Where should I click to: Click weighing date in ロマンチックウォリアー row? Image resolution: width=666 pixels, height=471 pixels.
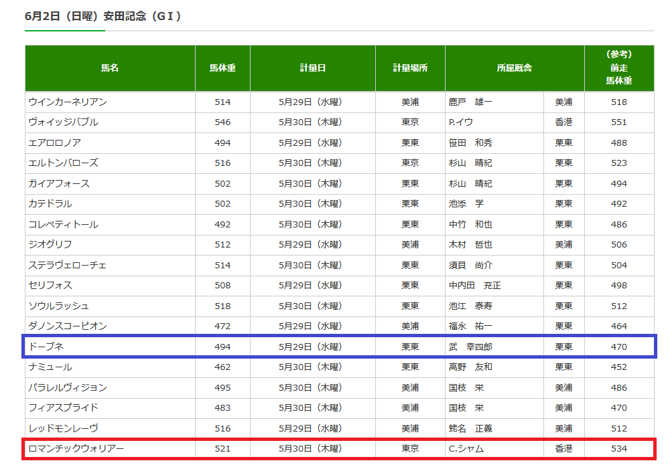(312, 448)
